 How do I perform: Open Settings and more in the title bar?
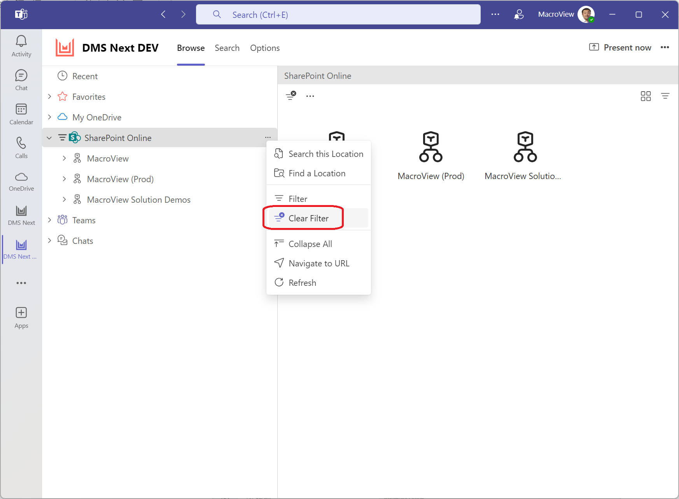coord(495,14)
